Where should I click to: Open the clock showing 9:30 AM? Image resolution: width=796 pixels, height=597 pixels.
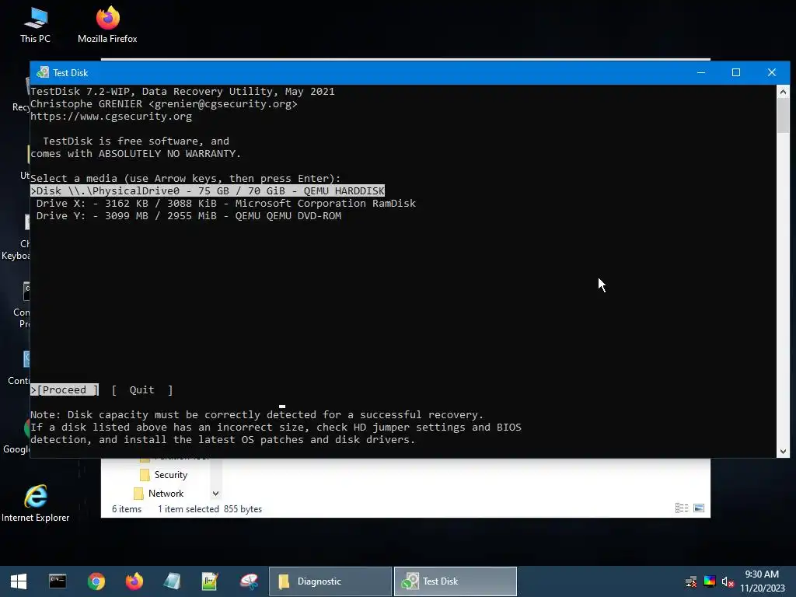click(762, 581)
